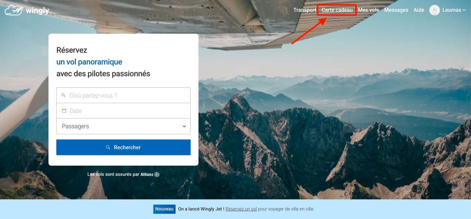
Task: Click the Nouveau badge in banner
Action: tap(164, 209)
